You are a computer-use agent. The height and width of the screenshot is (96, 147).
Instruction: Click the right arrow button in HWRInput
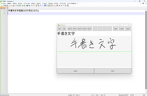click(x=110, y=29)
